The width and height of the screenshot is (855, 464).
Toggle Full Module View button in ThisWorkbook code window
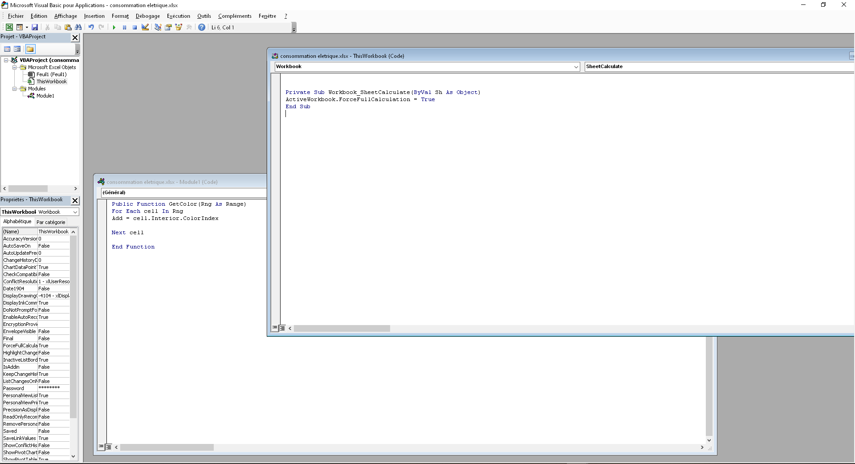coord(282,328)
